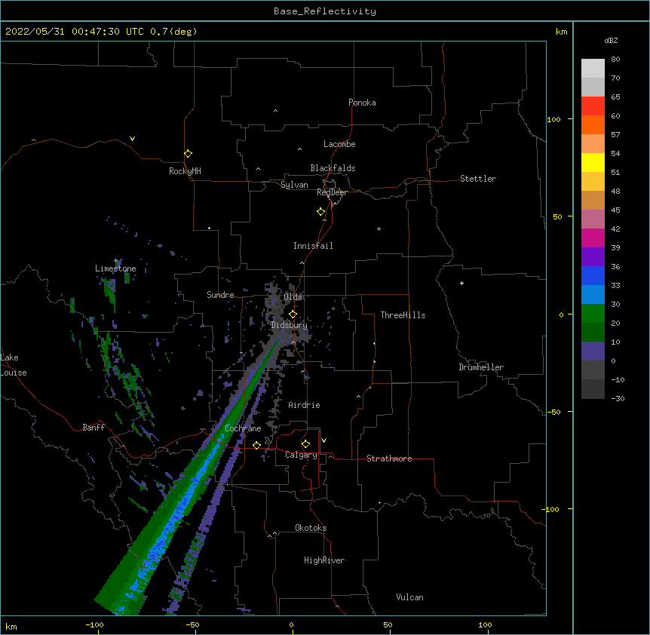Select the Sylvan map label
The height and width of the screenshot is (635, 650).
point(294,185)
